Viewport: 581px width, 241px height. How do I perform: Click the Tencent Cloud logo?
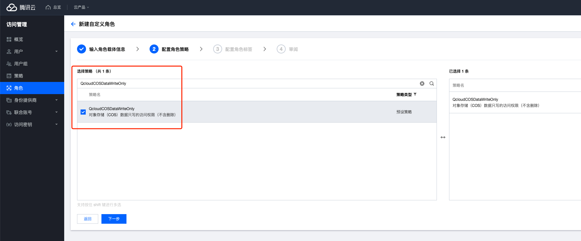pos(21,7)
